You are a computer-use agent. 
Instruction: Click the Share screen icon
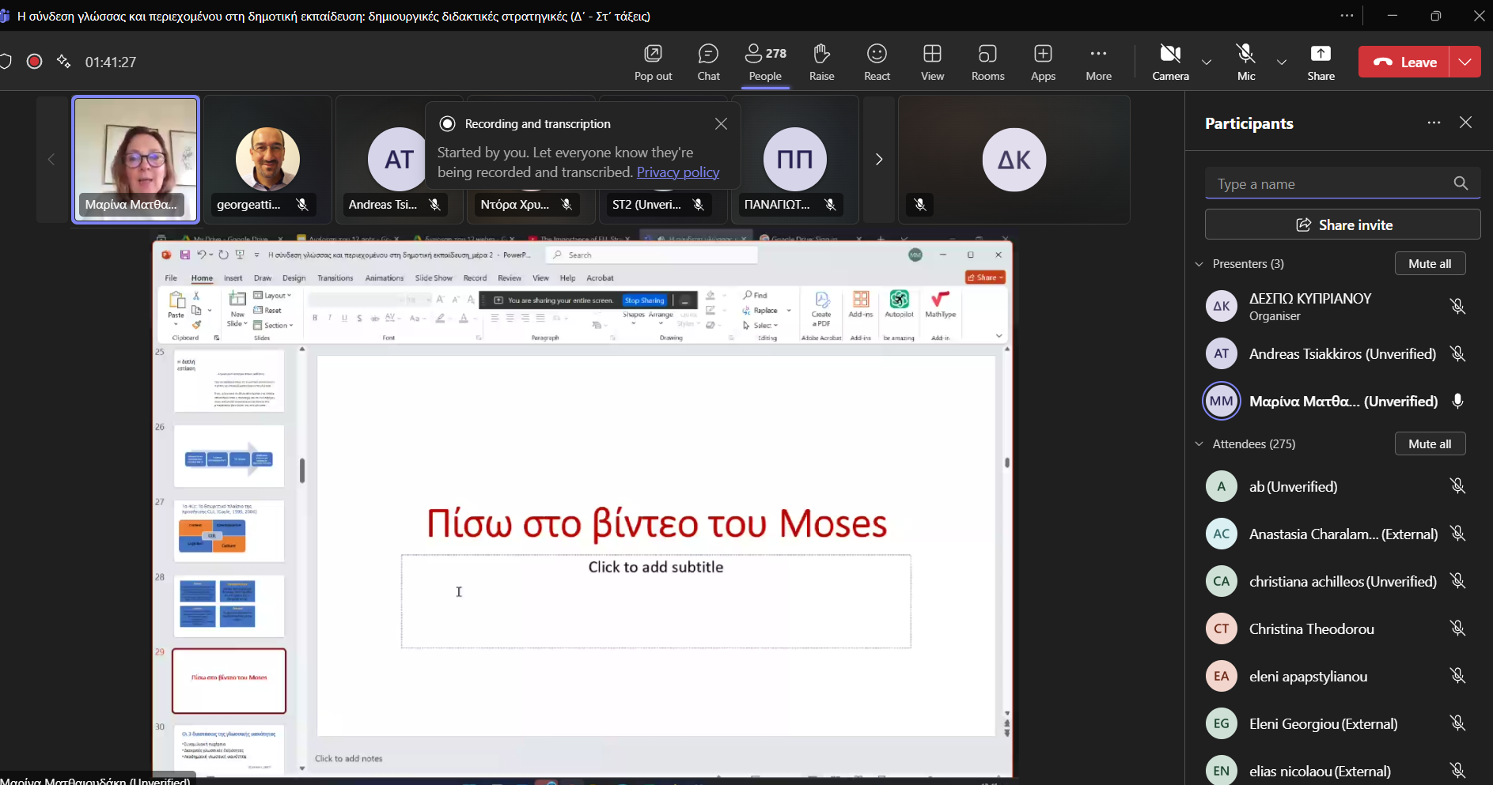coord(1321,62)
